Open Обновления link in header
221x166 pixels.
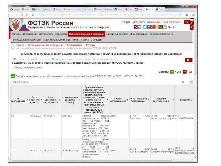[x=153, y=22]
